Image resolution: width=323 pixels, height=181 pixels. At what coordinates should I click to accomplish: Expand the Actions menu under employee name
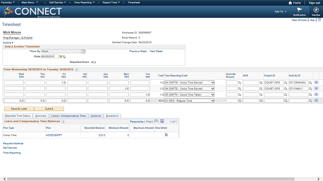click(8, 43)
